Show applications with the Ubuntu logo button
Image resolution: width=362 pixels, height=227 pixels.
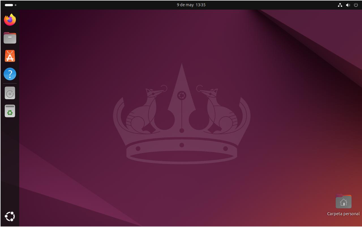coord(10,217)
